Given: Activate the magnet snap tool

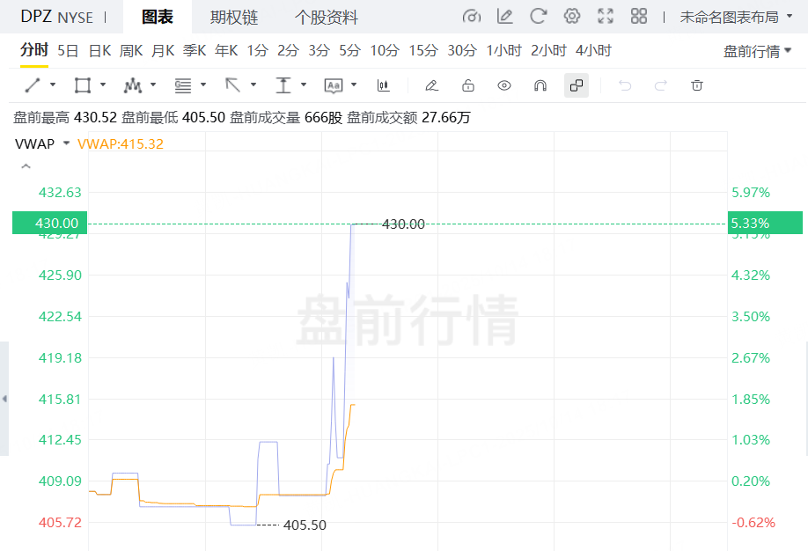Looking at the screenshot, I should point(540,85).
